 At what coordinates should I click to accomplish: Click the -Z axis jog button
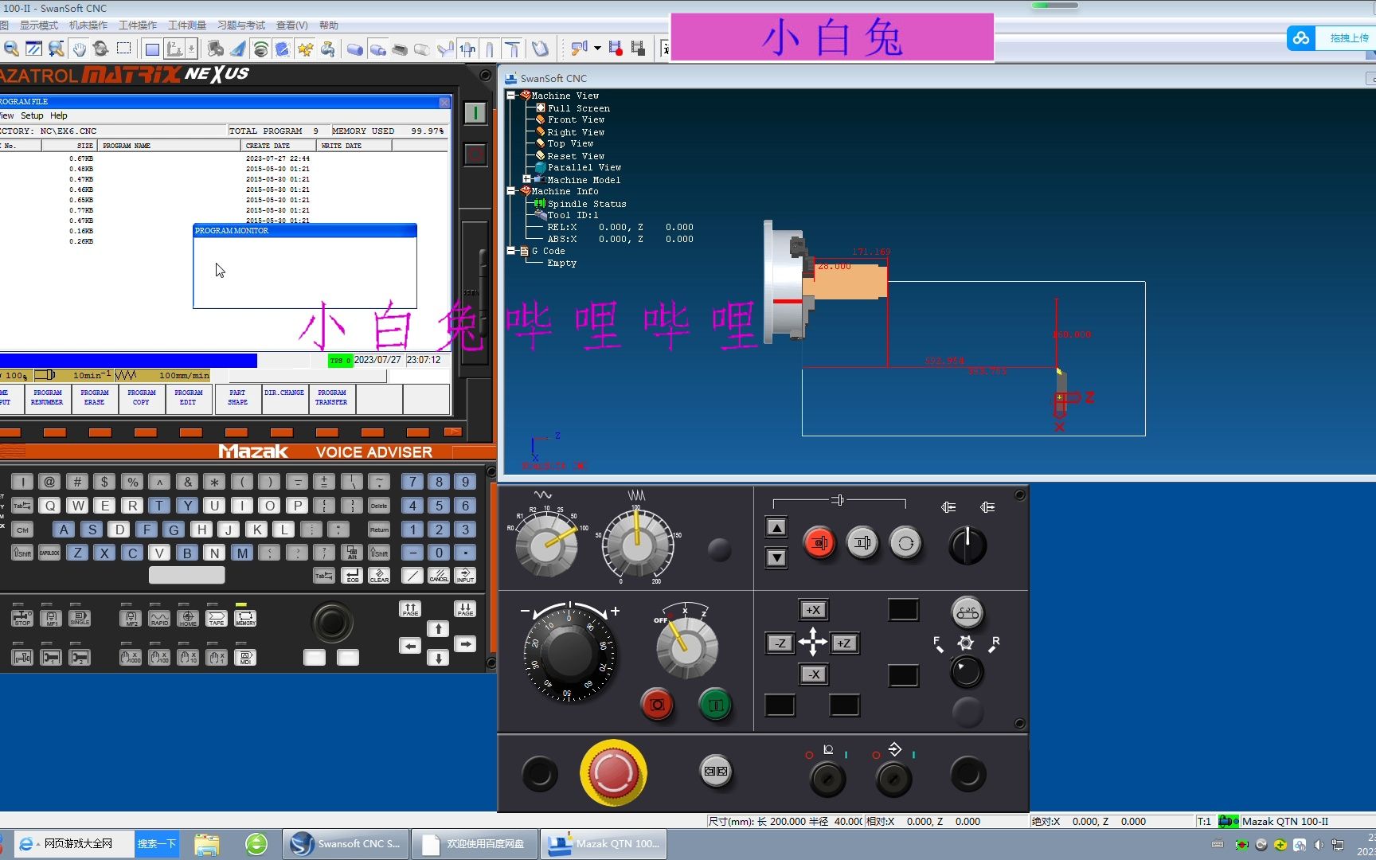(780, 643)
